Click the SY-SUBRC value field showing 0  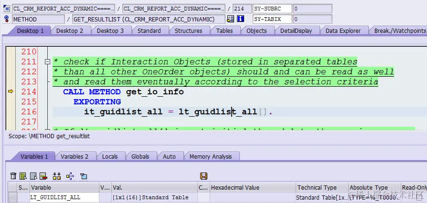pos(312,9)
